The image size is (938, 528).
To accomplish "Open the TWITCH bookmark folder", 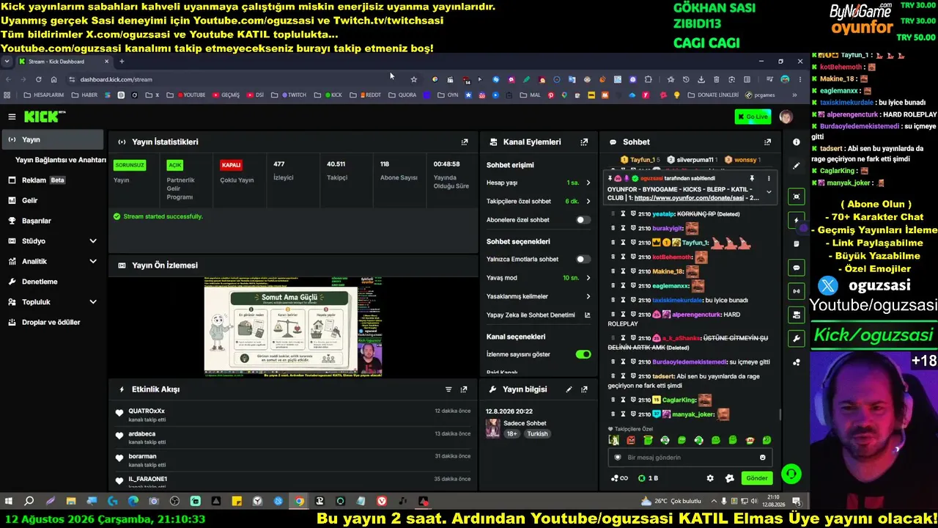I will (289, 95).
